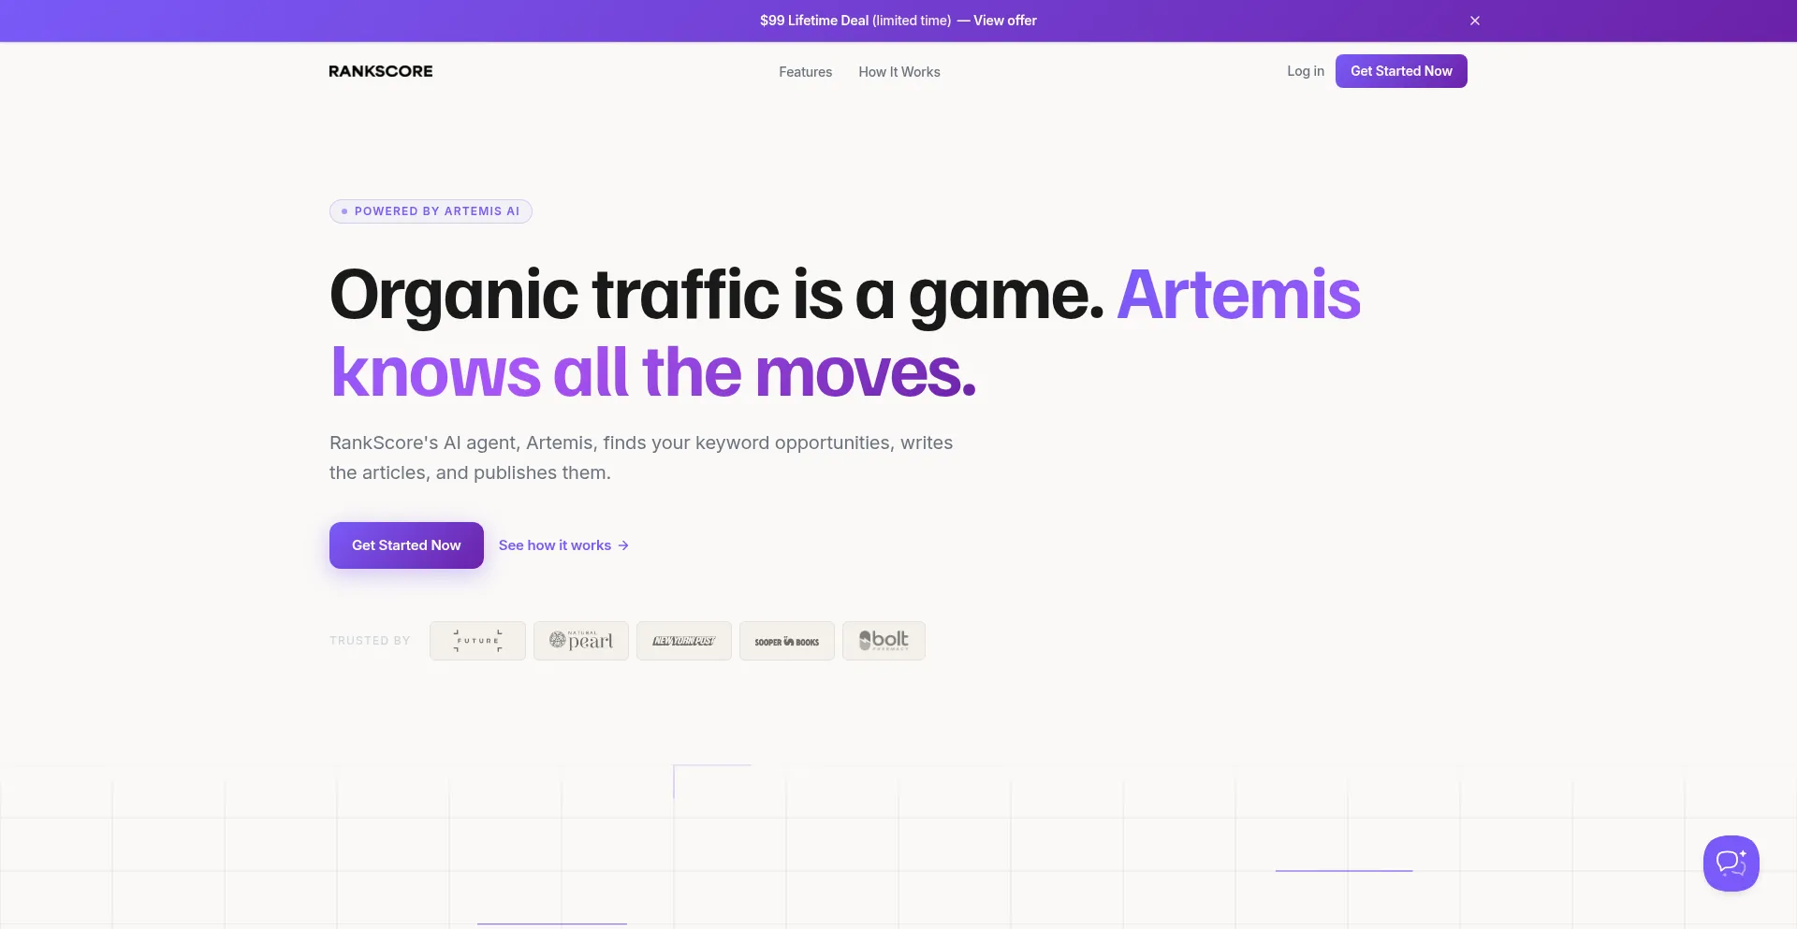Click the Natural Pearl logo tile
Viewport: 1797px width, 929px height.
(x=581, y=641)
